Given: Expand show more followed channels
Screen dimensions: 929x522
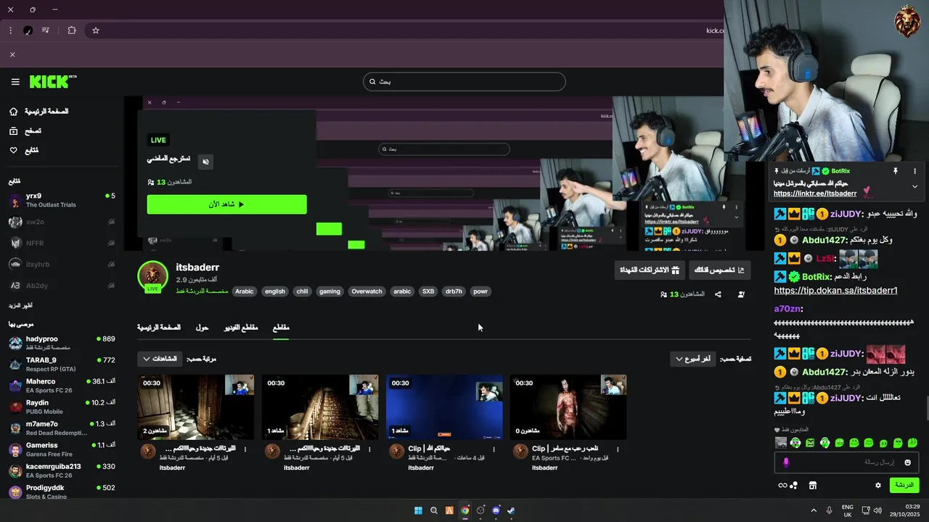Looking at the screenshot, I should (x=20, y=306).
